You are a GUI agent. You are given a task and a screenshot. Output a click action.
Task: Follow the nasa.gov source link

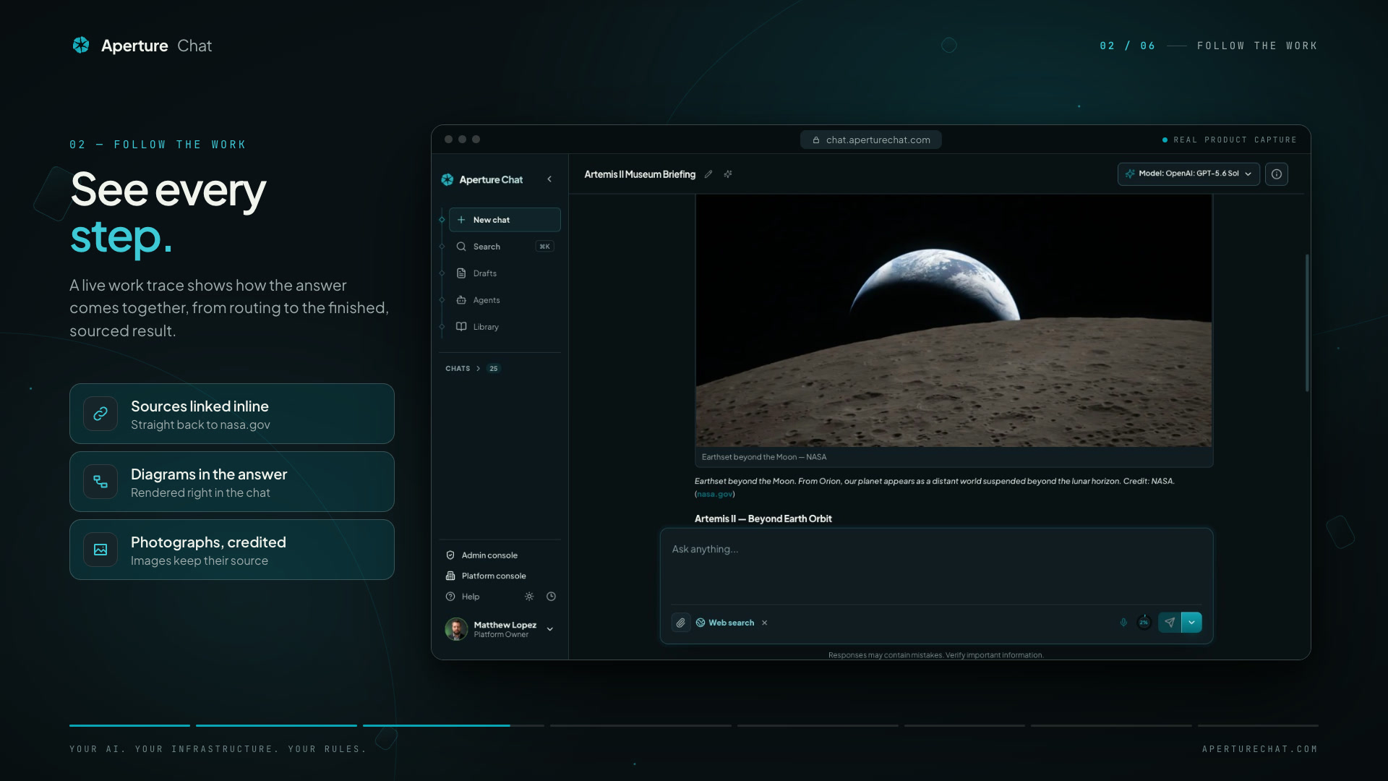(x=714, y=494)
